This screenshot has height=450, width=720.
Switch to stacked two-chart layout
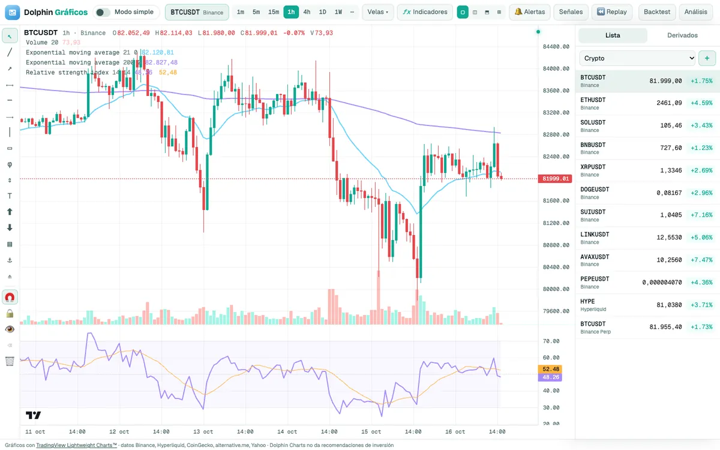coord(487,12)
